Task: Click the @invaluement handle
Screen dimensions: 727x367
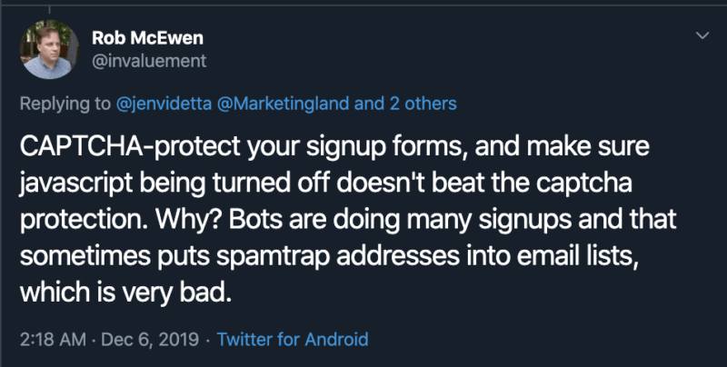Action: [x=149, y=62]
